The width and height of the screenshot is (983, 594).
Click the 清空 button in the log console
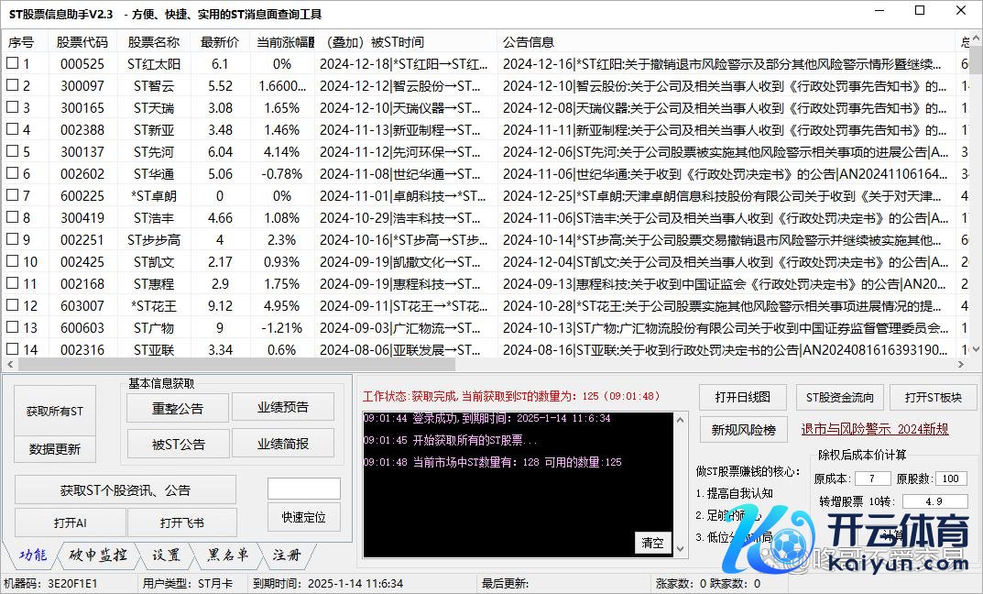[652, 543]
